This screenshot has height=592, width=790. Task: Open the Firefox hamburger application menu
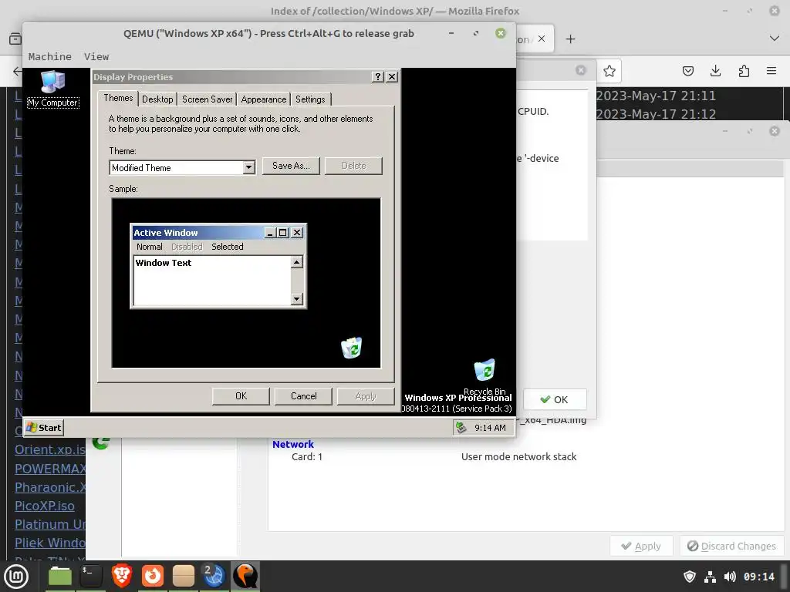pyautogui.click(x=771, y=71)
